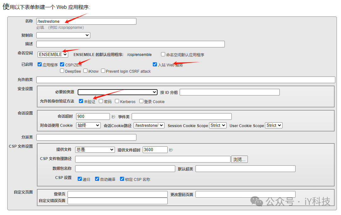Open the 提供文件 dropdown
The image size is (341, 215).
94,150
